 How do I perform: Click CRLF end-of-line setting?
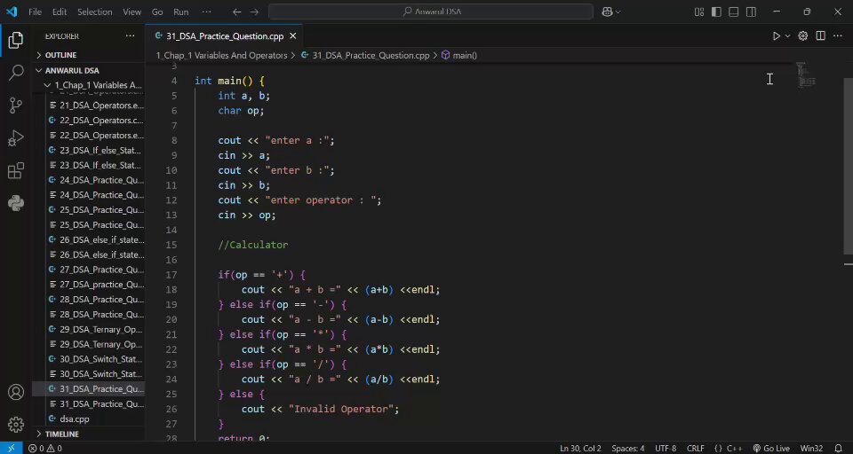[695, 448]
